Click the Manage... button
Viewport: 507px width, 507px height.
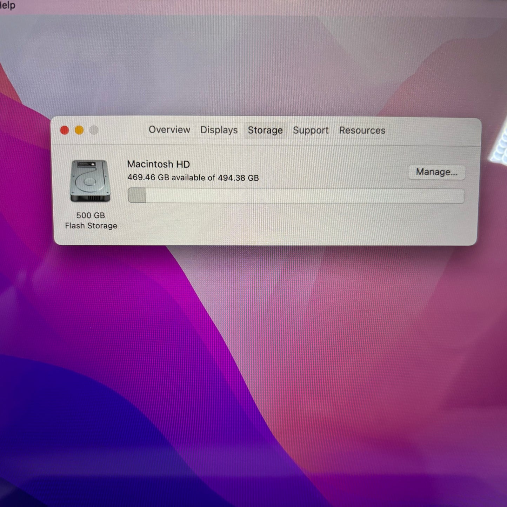point(436,172)
